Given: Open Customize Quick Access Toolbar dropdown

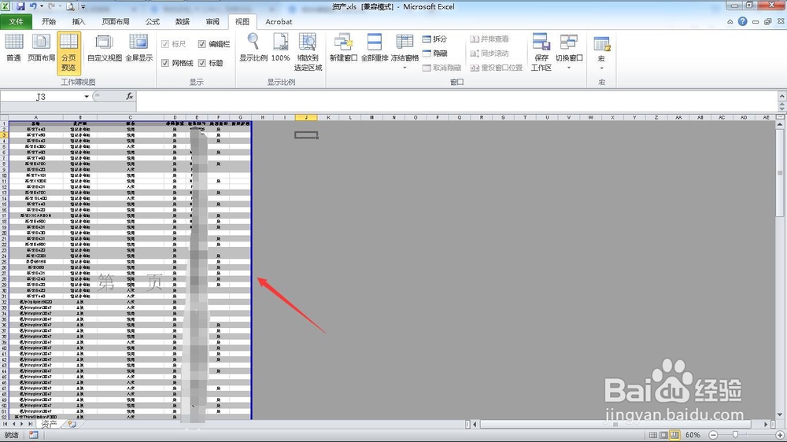Looking at the screenshot, I should 83,7.
